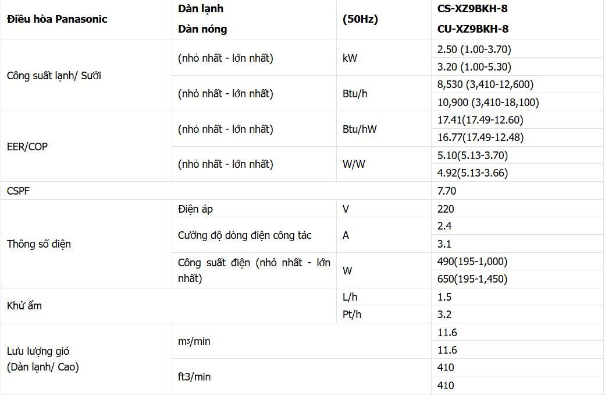Select the "Điện áp" cell
605x395 pixels.
tap(200, 209)
